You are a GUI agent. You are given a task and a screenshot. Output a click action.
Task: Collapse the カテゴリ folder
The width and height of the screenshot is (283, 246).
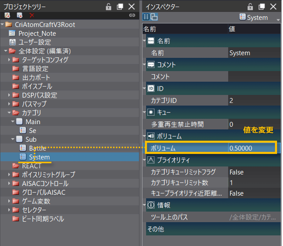pyautogui.click(x=9, y=113)
